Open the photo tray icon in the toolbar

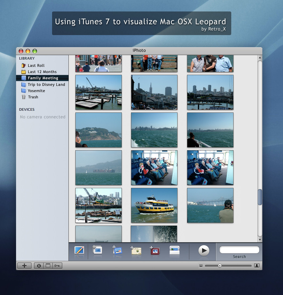coord(175,250)
